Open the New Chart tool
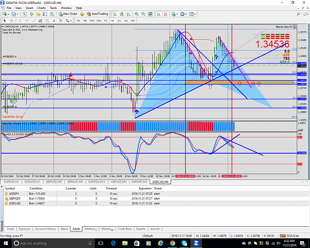Viewport: 310px width, 248px height. 4,14
